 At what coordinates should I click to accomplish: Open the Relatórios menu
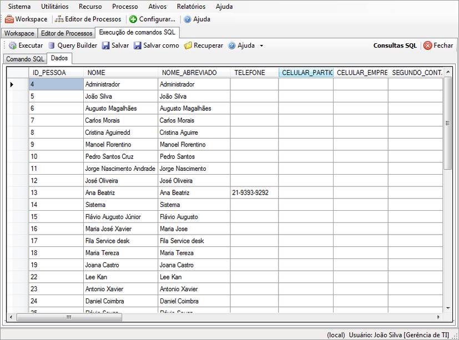pyautogui.click(x=191, y=7)
